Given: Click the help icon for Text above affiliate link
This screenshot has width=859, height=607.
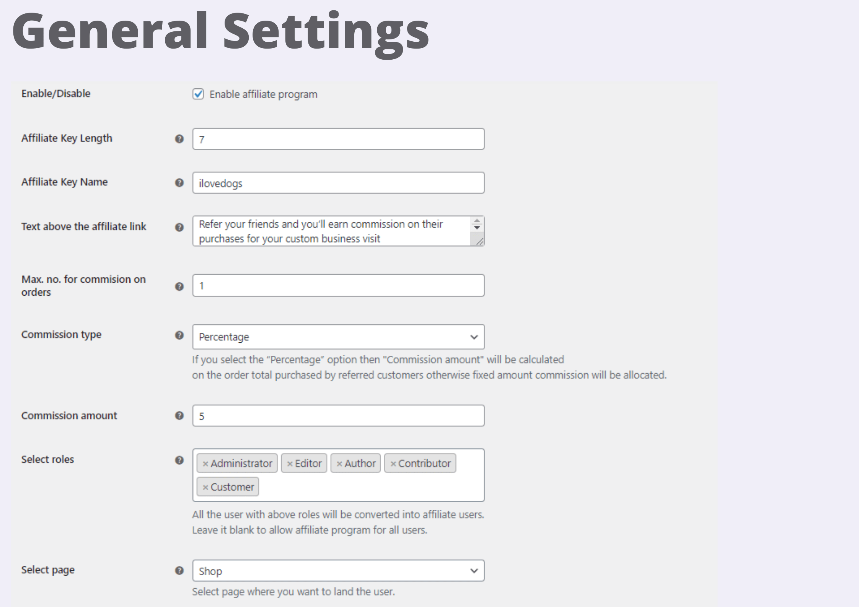Looking at the screenshot, I should 179,227.
